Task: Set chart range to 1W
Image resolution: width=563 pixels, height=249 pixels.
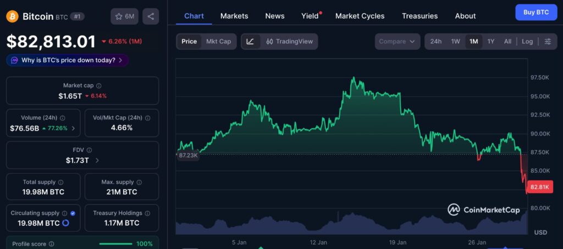Action: pyautogui.click(x=456, y=42)
